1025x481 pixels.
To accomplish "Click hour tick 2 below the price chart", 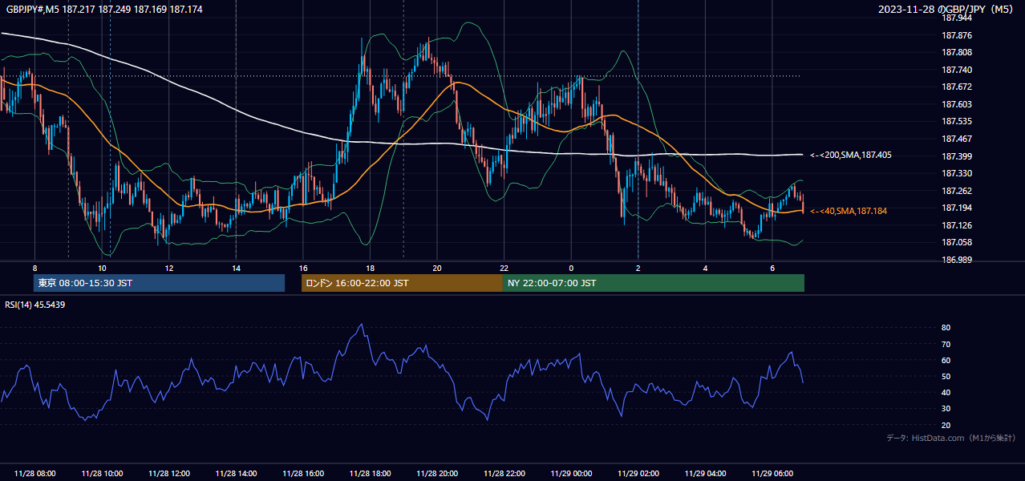I will (638, 268).
